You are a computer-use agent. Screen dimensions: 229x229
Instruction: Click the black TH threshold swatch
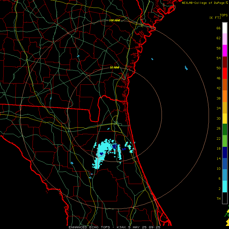click(x=225, y=198)
